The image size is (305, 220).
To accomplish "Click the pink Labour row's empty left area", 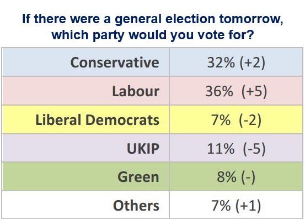I will pos(56,91).
